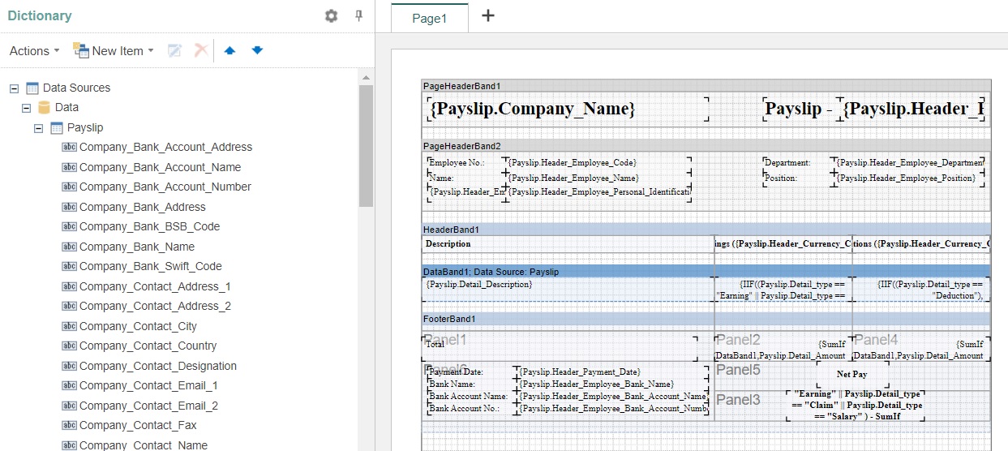Image resolution: width=1008 pixels, height=451 pixels.
Task: Select {Payslip.Header_Employee_Bank_Name} component
Action: [613, 384]
